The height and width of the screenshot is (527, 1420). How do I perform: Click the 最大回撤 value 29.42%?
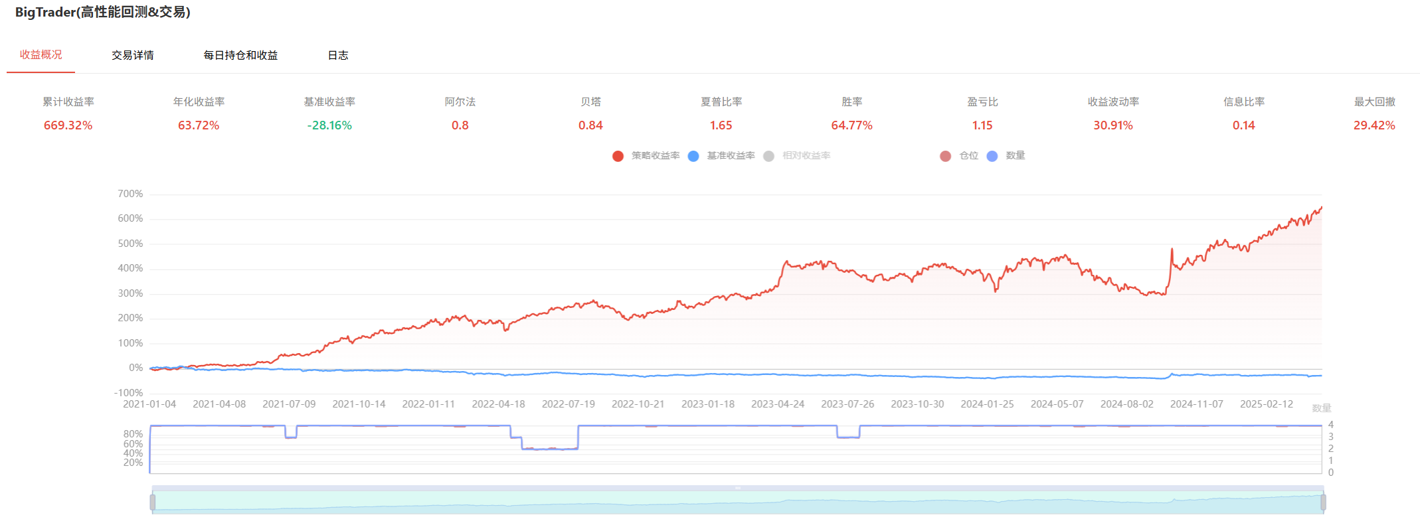point(1374,125)
